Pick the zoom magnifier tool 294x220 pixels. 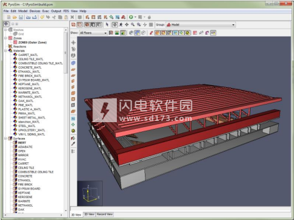click(133, 25)
